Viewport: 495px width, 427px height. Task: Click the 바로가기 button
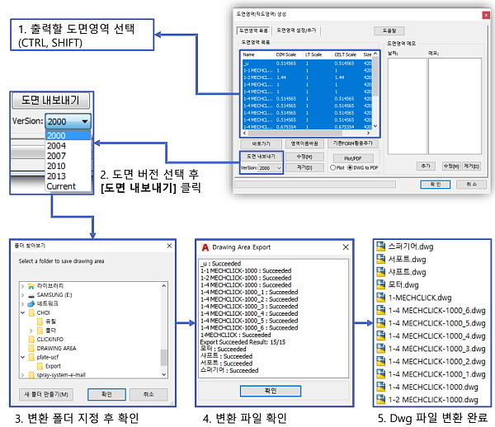261,143
